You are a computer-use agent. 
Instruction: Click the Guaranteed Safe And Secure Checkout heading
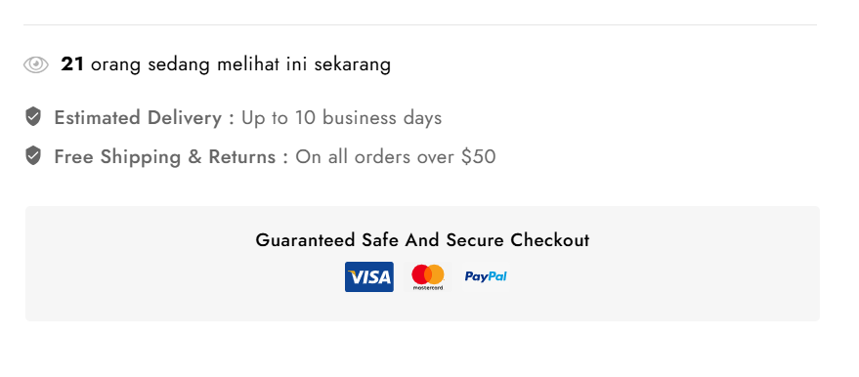(x=422, y=240)
